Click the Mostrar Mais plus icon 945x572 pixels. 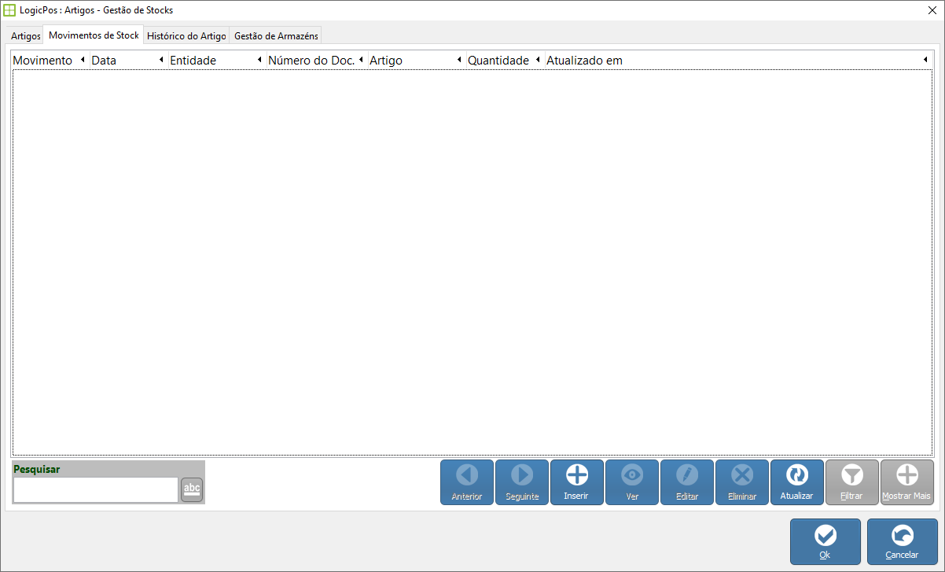point(907,475)
